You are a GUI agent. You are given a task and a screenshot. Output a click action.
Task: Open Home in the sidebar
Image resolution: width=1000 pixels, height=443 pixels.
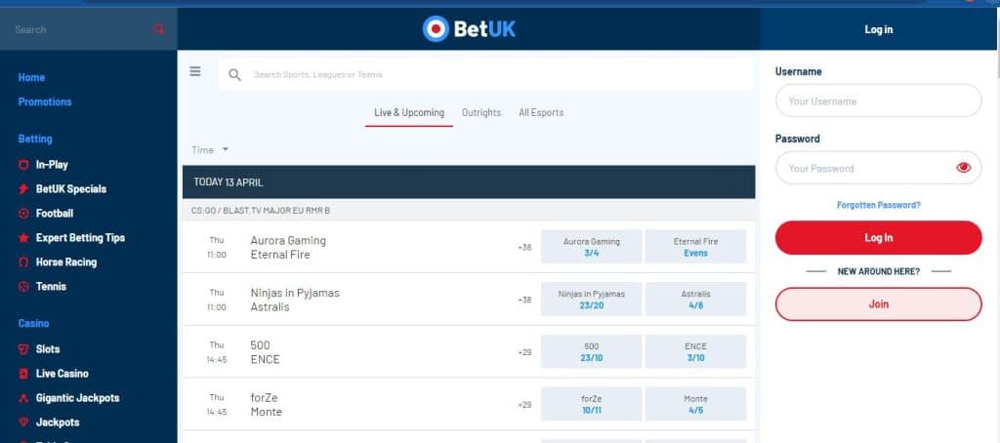pyautogui.click(x=31, y=77)
